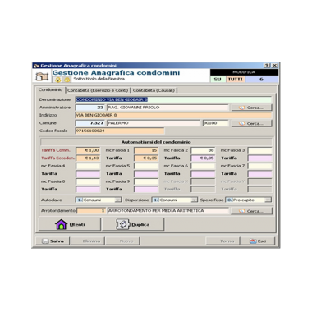Image resolution: width=312 pixels, height=312 pixels.
Task: Click Cerca next to Amministratore
Action: coord(252,108)
